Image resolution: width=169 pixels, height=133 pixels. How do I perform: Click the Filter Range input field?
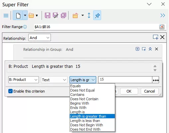pos(96,27)
